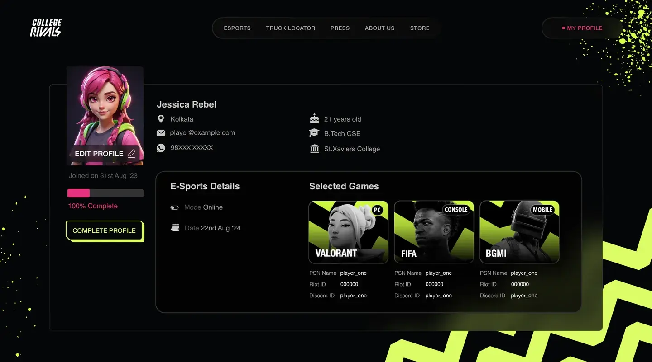Image resolution: width=652 pixels, height=362 pixels.
Task: Click the College Rivals logo
Action: [46, 28]
